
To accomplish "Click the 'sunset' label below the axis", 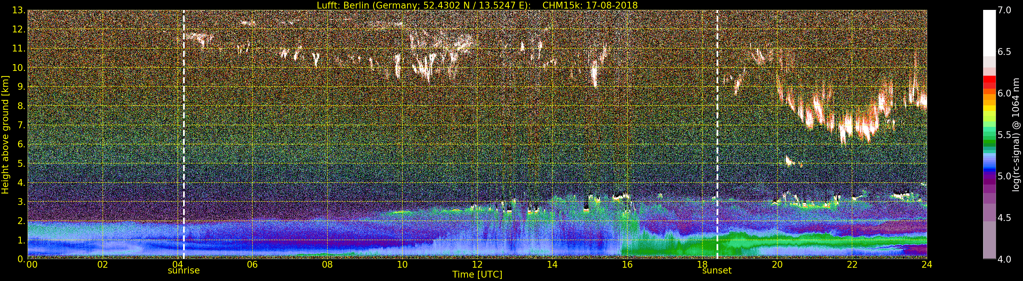I will pos(717,271).
